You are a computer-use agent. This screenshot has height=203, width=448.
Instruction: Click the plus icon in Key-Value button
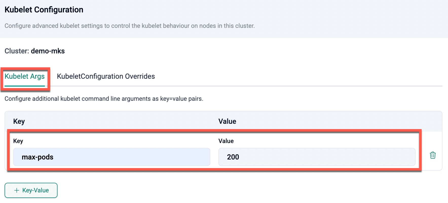(x=17, y=190)
